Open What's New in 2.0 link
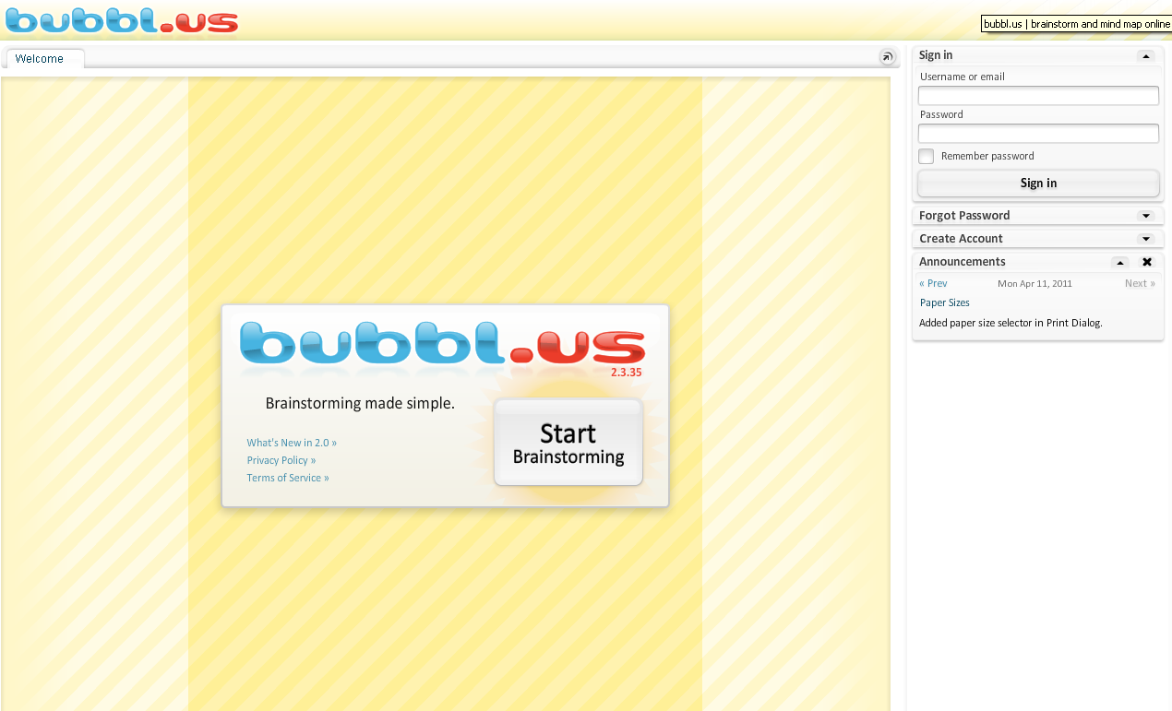This screenshot has width=1172, height=711. coord(292,444)
